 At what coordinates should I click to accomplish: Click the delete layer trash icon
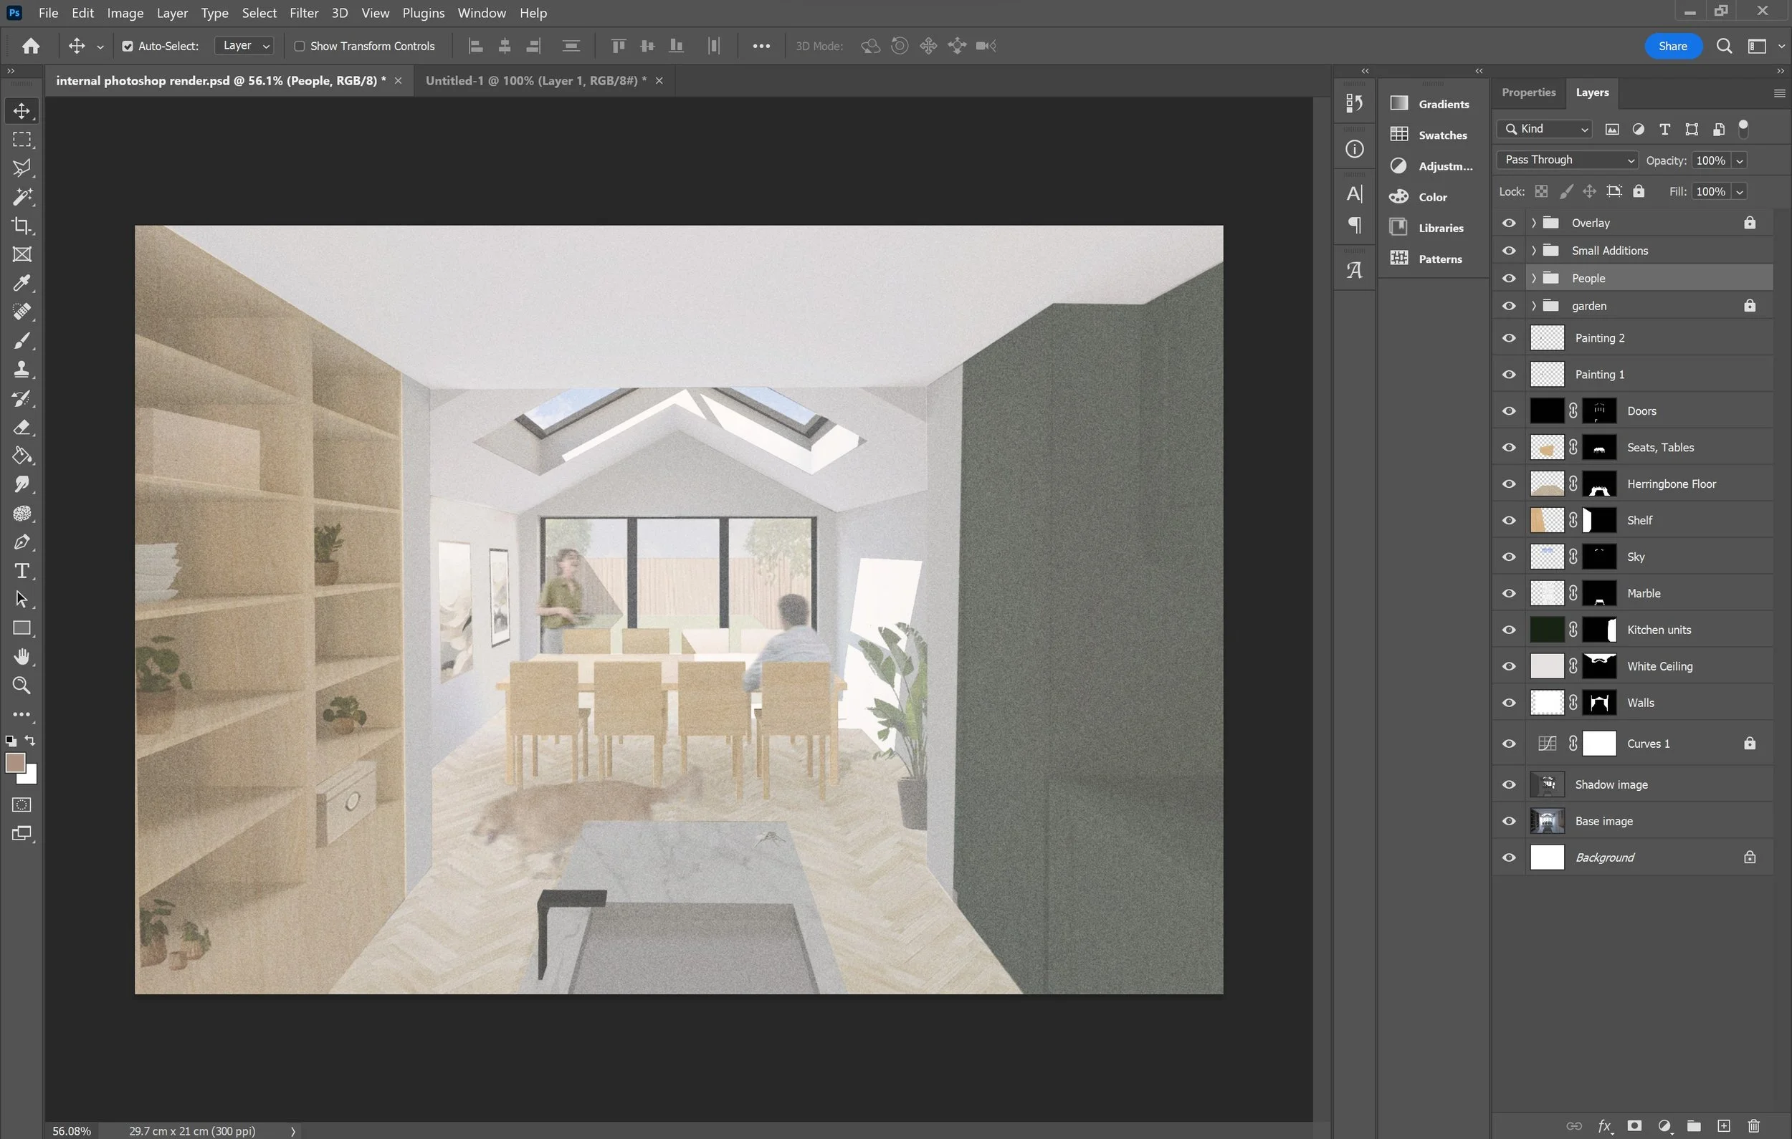[1754, 1125]
